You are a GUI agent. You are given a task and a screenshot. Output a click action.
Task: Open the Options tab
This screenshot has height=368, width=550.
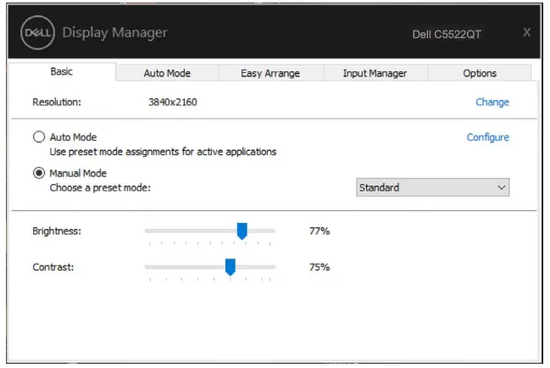click(480, 73)
